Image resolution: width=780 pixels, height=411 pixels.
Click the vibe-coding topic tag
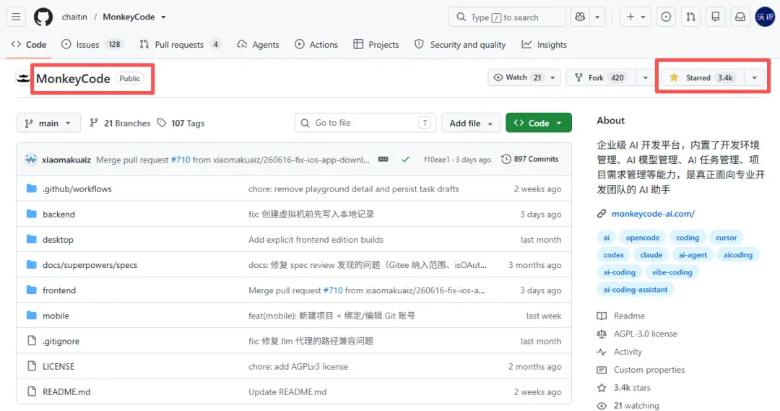tap(672, 272)
